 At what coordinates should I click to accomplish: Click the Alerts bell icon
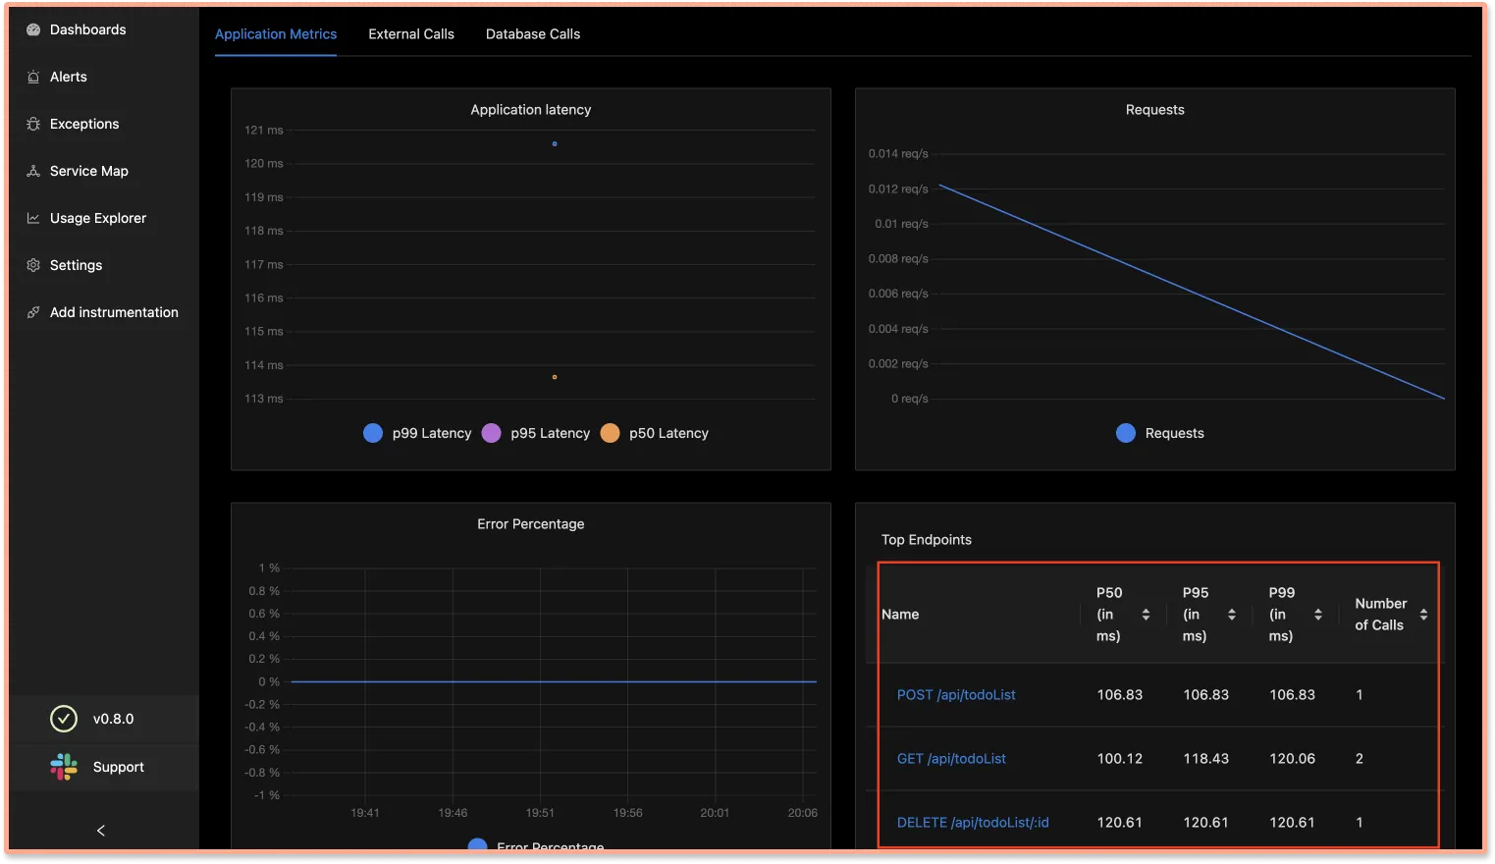click(x=33, y=77)
